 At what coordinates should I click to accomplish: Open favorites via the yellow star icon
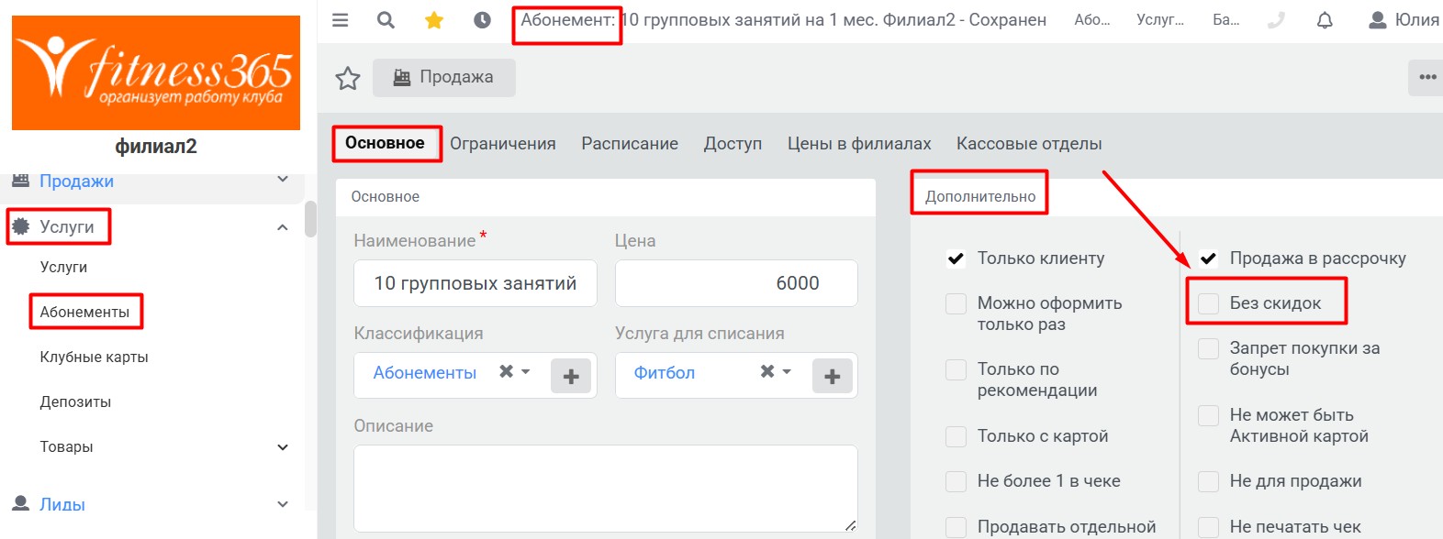434,20
